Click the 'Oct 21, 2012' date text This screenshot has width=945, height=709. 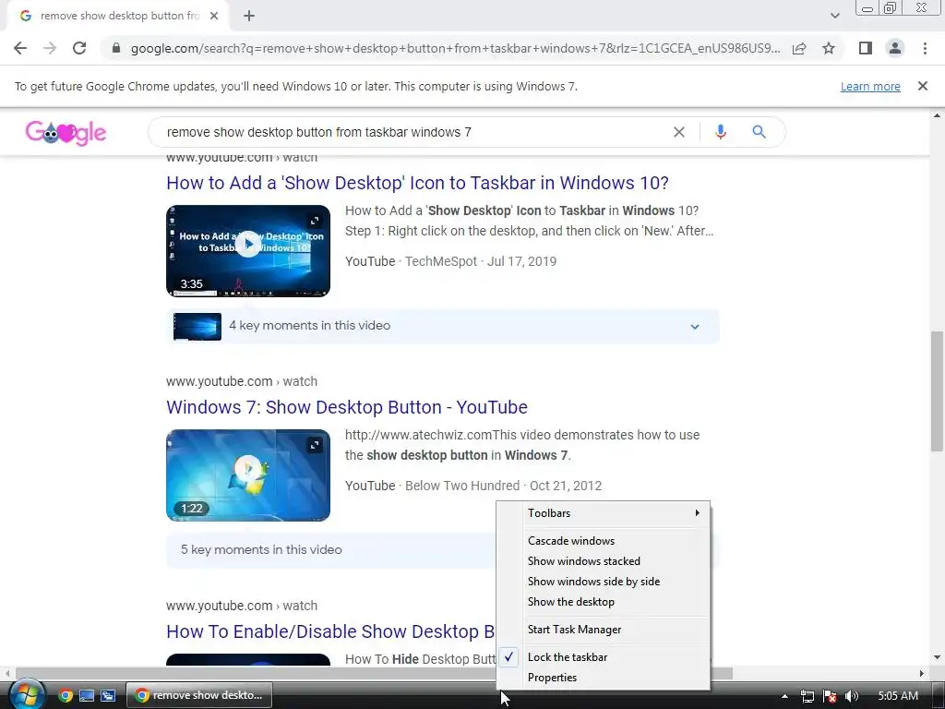(566, 486)
